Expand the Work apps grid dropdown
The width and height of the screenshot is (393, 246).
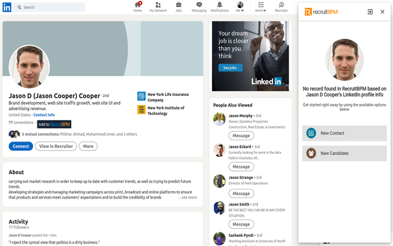coord(260,7)
